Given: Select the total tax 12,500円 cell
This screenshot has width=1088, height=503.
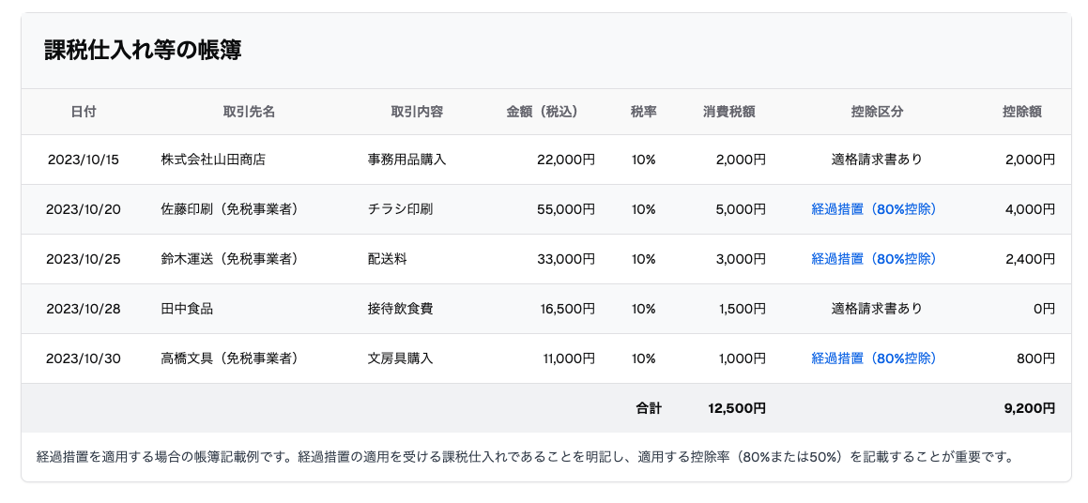Looking at the screenshot, I should [737, 408].
